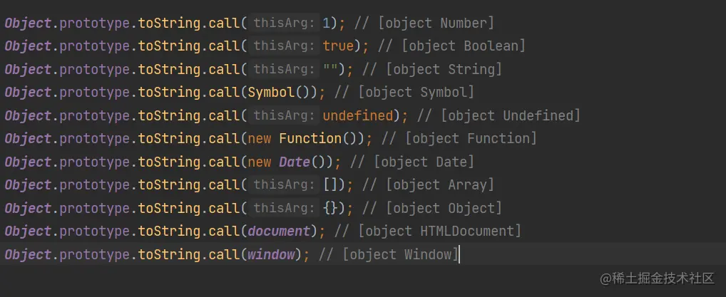This screenshot has width=726, height=297.
Task: Click the comment '[object Date]'
Action: pyautogui.click(x=424, y=162)
